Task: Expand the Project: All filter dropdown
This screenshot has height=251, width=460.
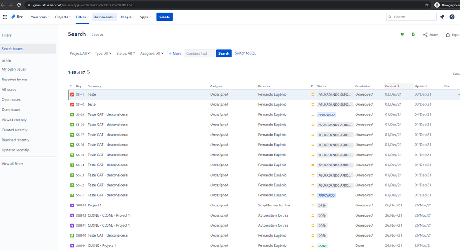Action: [80, 53]
